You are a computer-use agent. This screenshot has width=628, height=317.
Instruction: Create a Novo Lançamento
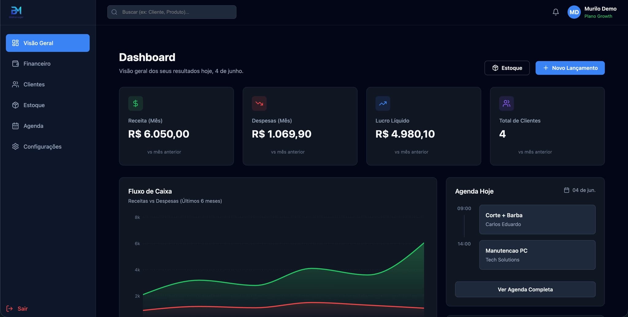coord(570,68)
